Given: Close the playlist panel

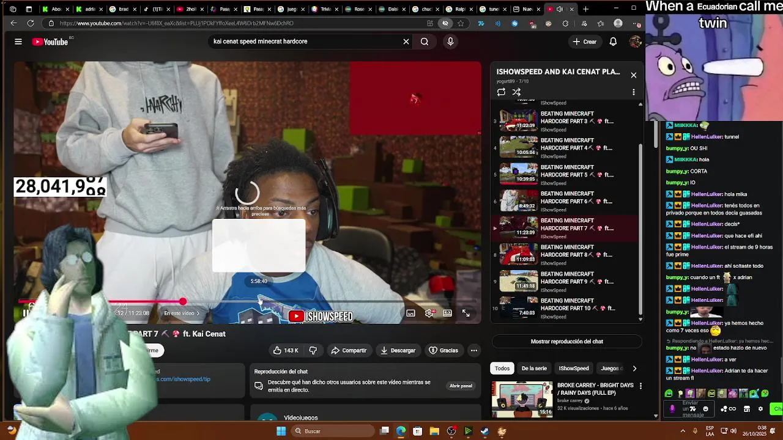Looking at the screenshot, I should (x=634, y=75).
